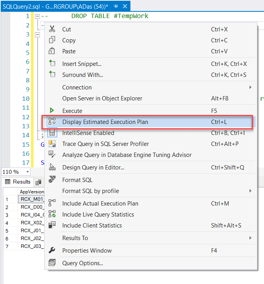The width and height of the screenshot is (264, 284).
Task: Collapse the code region at line 1
Action: click(37, 16)
